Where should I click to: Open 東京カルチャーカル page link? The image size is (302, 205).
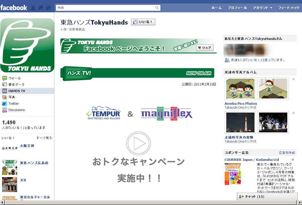click(x=35, y=197)
